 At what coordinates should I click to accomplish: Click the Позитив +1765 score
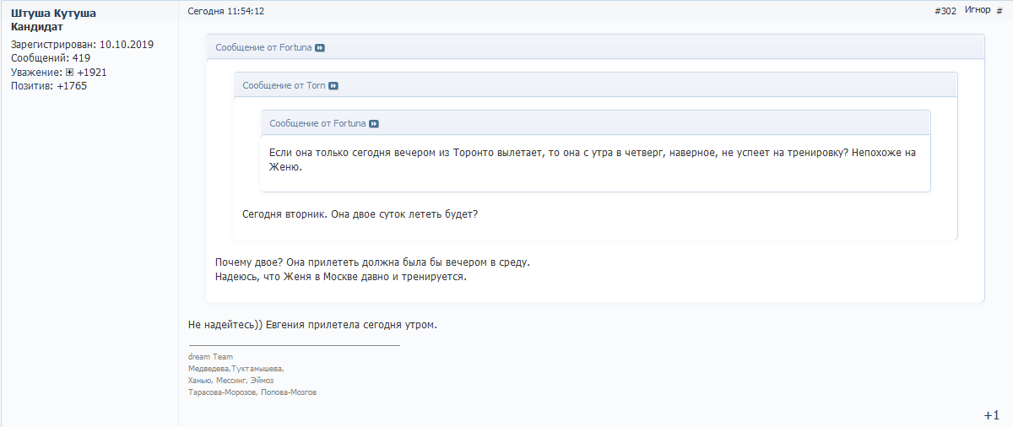click(71, 86)
